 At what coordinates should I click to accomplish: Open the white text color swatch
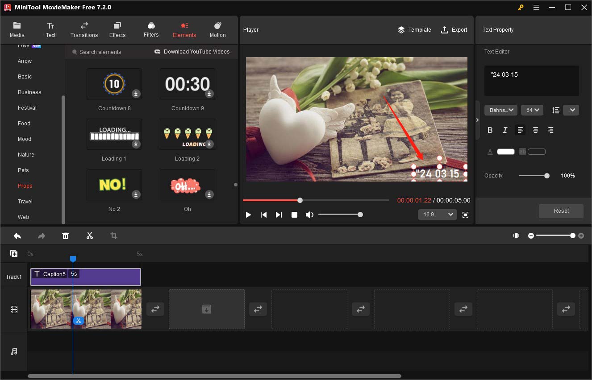click(x=506, y=152)
